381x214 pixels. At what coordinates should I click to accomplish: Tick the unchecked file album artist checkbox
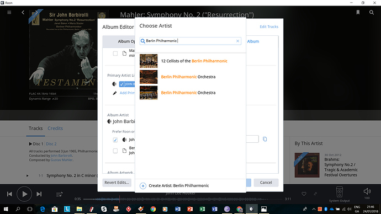[115, 151]
